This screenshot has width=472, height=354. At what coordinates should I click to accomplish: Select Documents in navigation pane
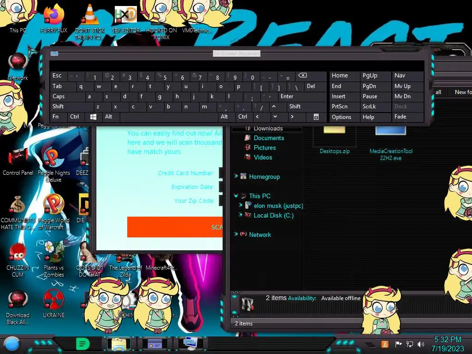(269, 138)
